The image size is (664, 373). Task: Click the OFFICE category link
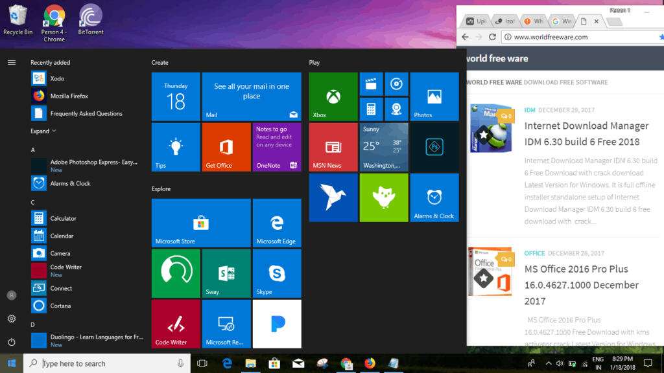click(534, 253)
